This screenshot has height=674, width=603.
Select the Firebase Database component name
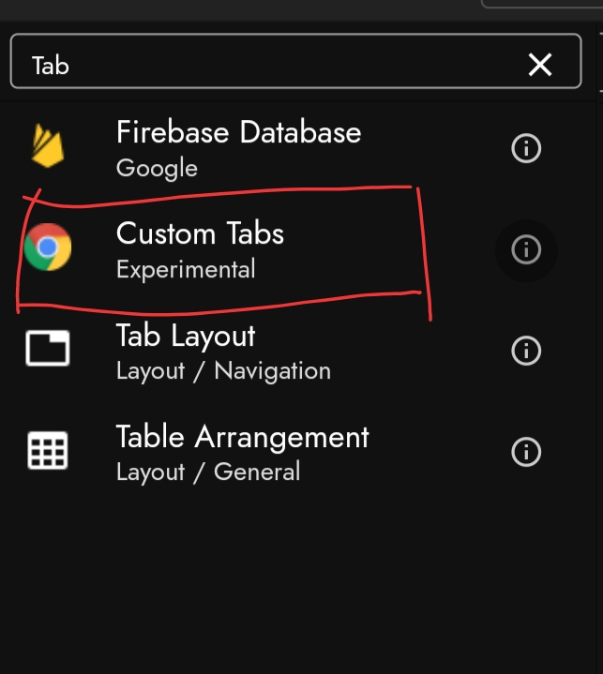point(238,132)
